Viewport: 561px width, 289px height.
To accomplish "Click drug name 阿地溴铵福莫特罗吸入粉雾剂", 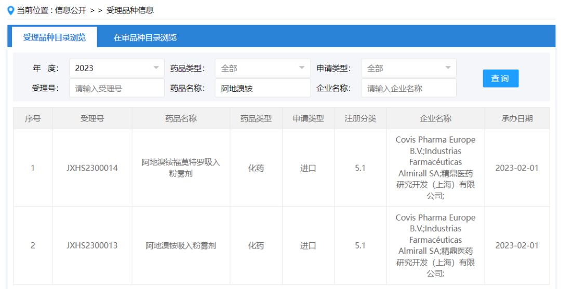I will pyautogui.click(x=181, y=168).
